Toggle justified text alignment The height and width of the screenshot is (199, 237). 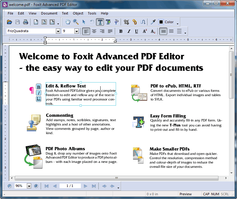point(110,31)
